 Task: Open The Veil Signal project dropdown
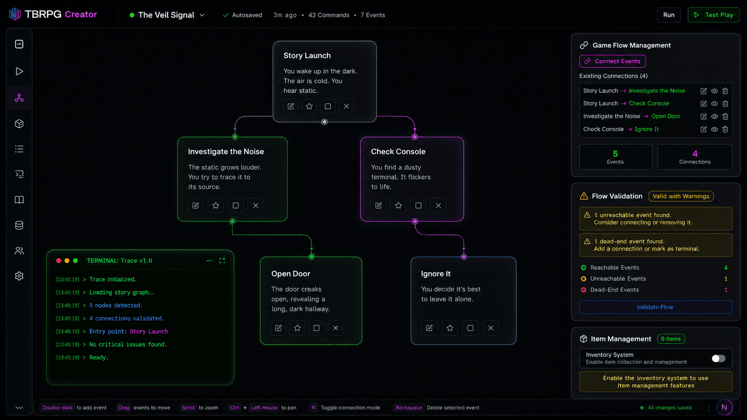click(x=167, y=15)
